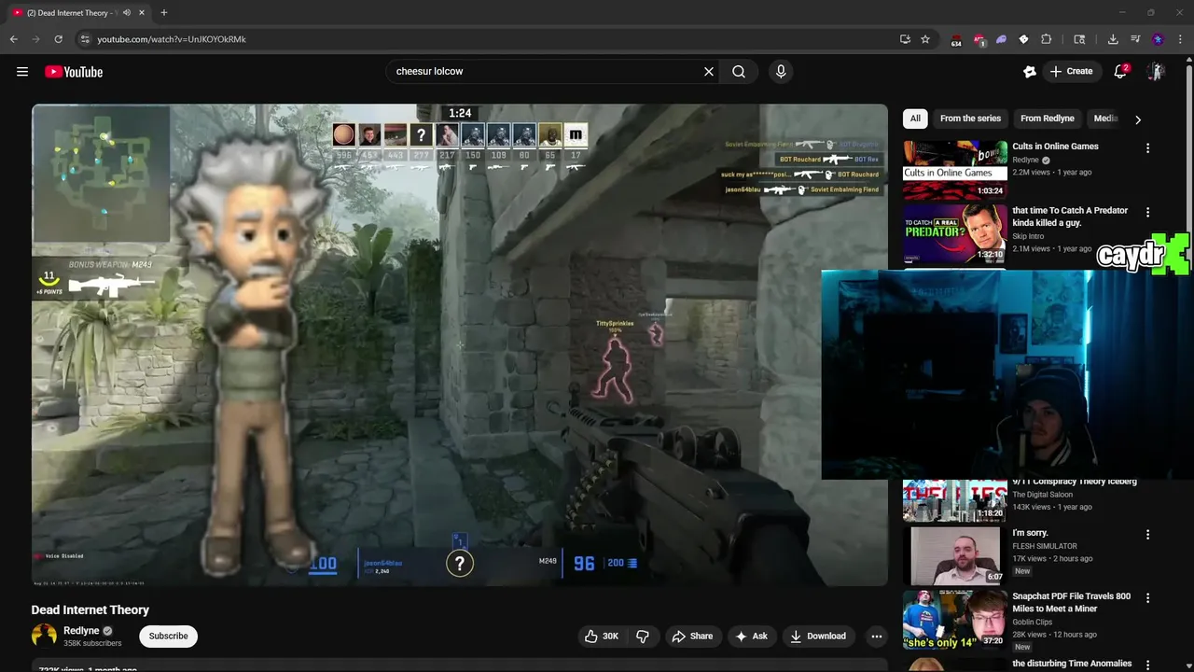Image resolution: width=1194 pixels, height=672 pixels.
Task: Select the From Redlyne chip
Action: point(1048,119)
